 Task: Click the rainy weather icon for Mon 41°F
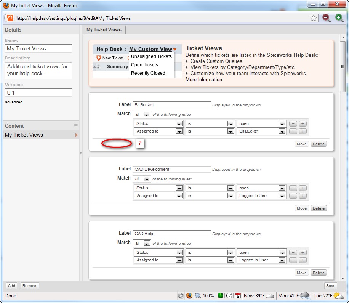pos(305,296)
